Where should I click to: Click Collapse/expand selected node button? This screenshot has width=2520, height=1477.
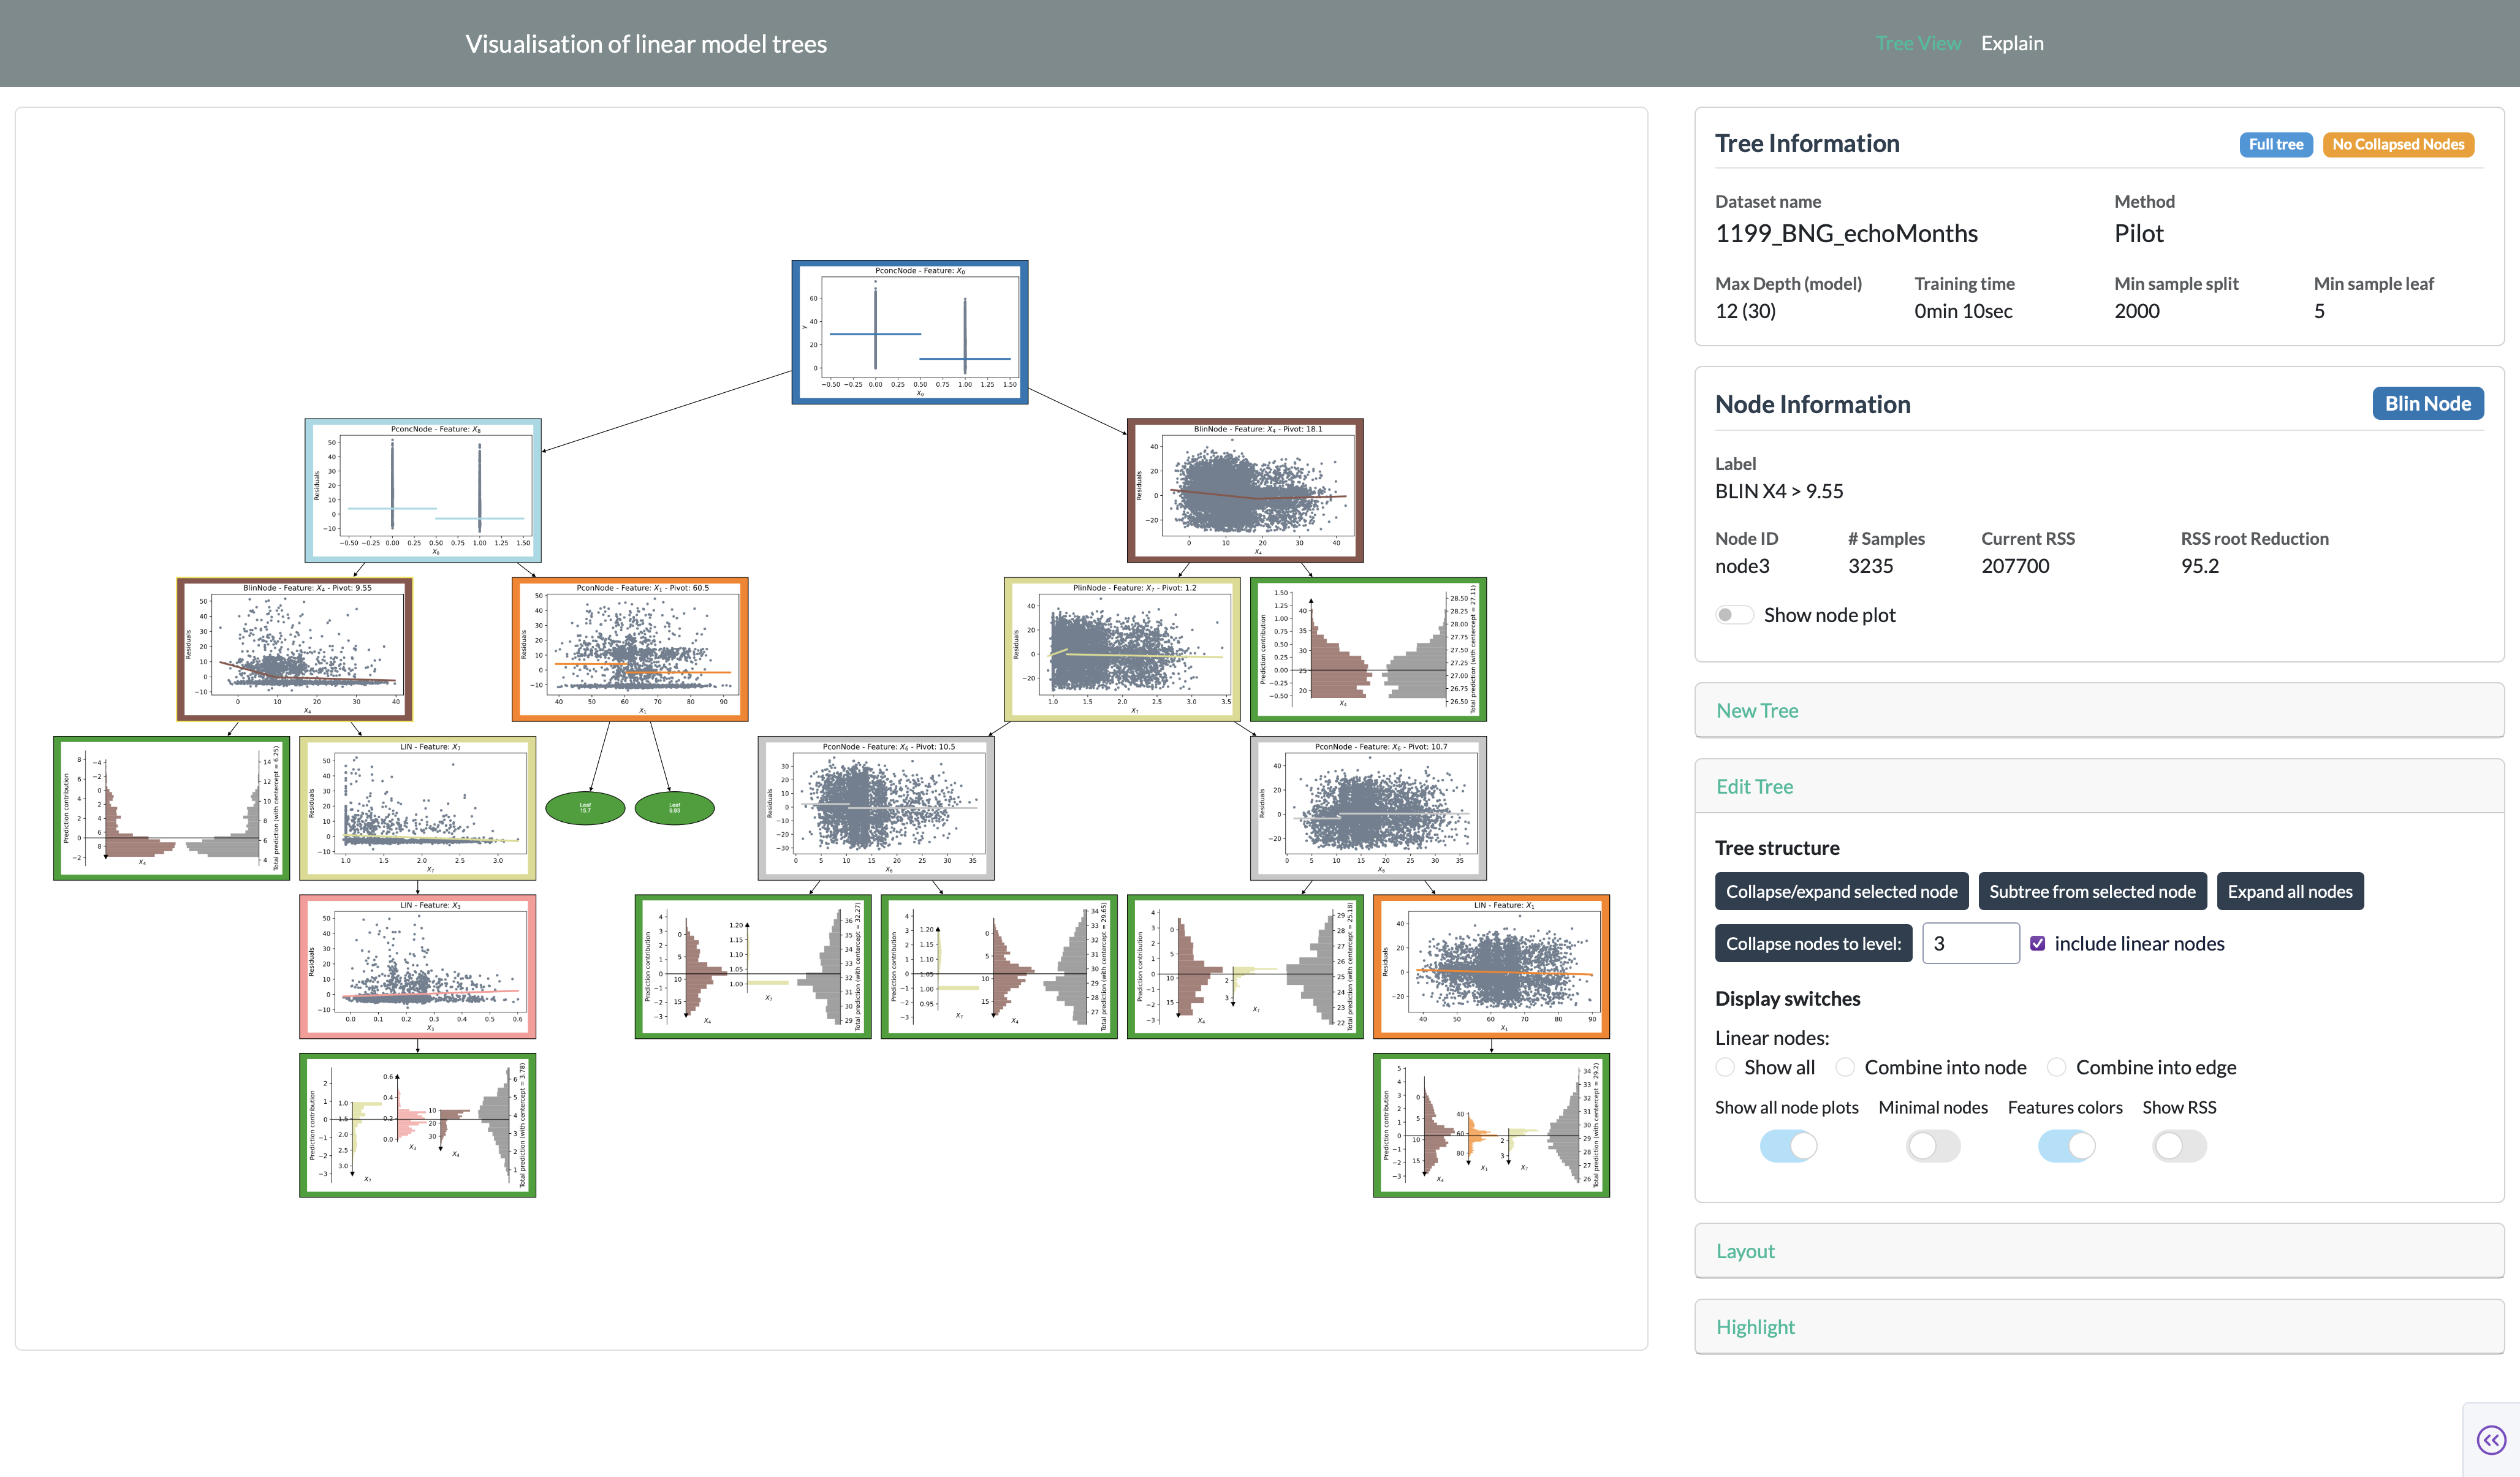point(1841,891)
